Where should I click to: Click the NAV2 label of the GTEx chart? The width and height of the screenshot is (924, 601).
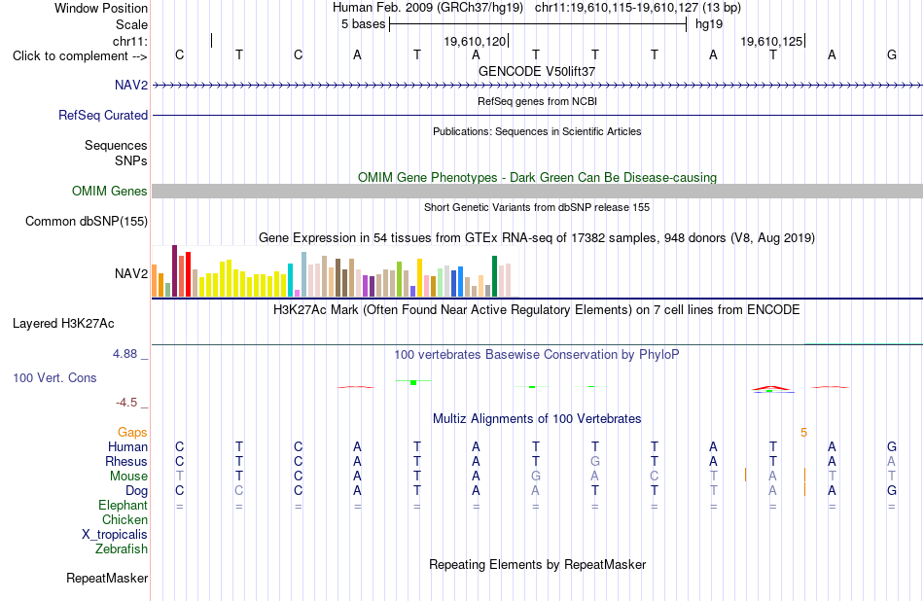131,273
